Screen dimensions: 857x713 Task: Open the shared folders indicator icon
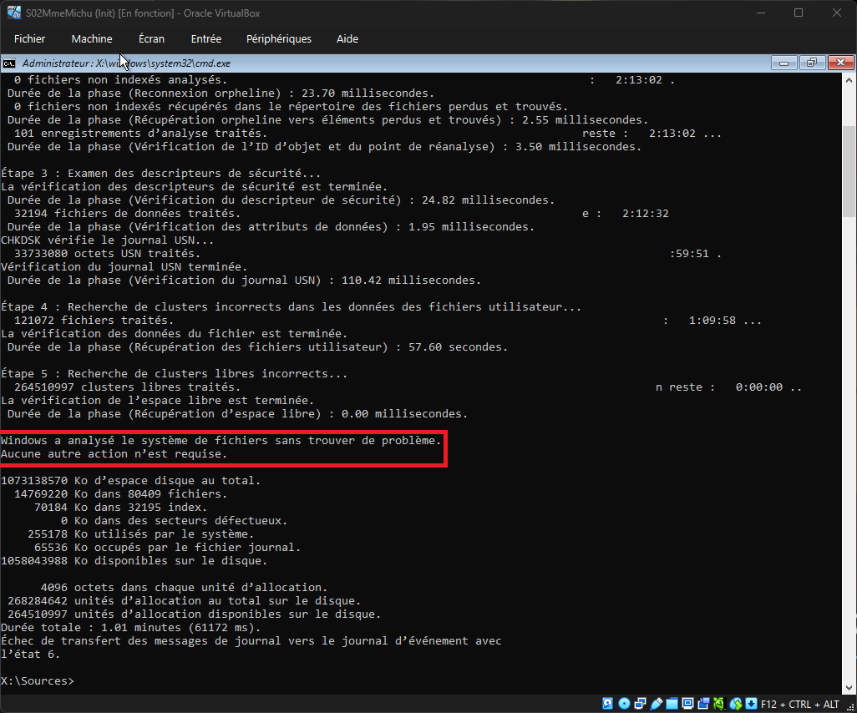coord(672,704)
